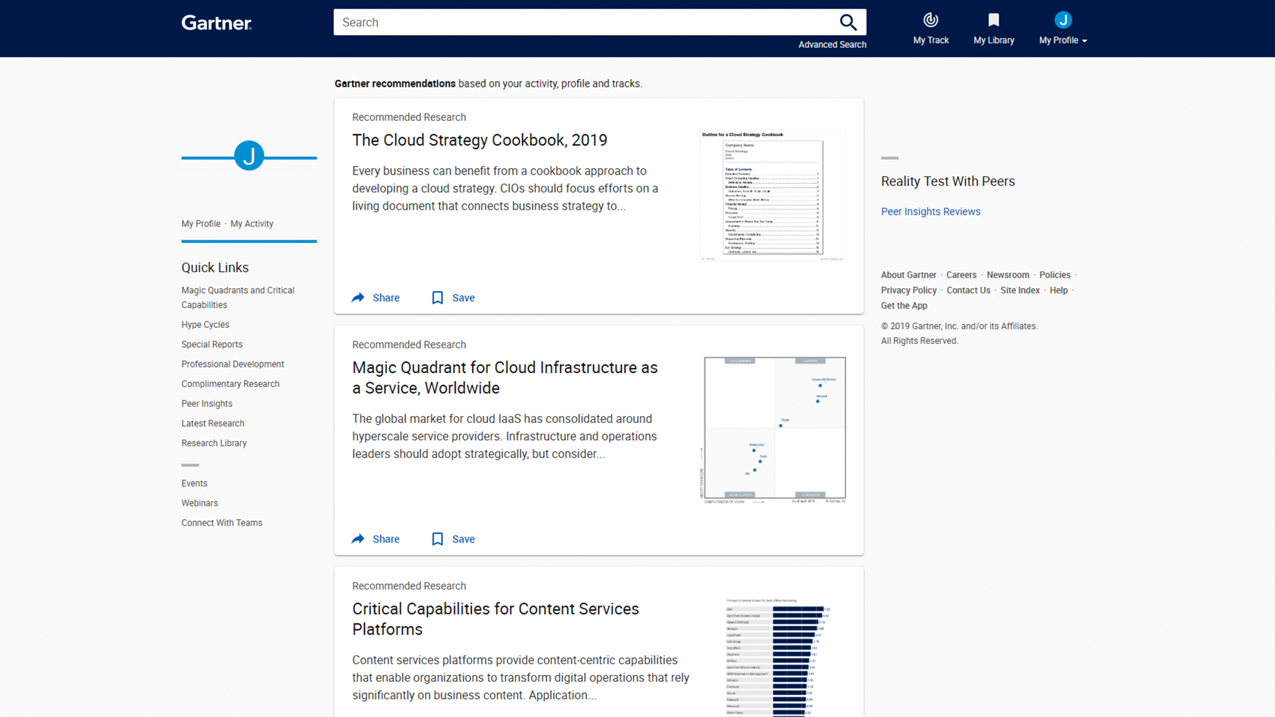1275x717 pixels.
Task: Open Hype Cycles quick link
Action: 205,325
